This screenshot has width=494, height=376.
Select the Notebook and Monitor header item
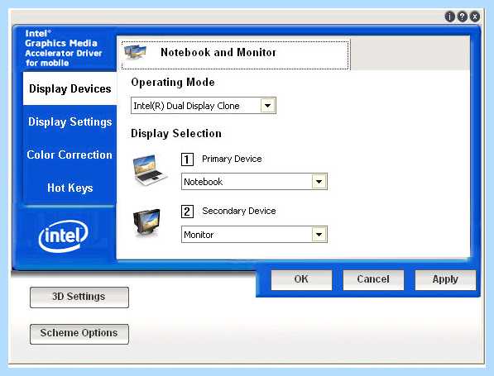[235, 55]
